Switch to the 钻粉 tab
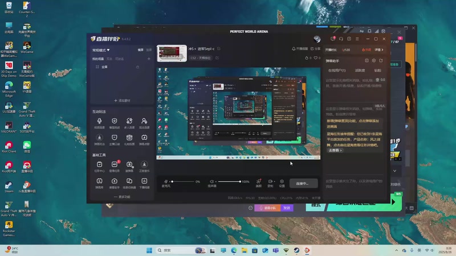Screen dimensions: 456x256 point(378,71)
